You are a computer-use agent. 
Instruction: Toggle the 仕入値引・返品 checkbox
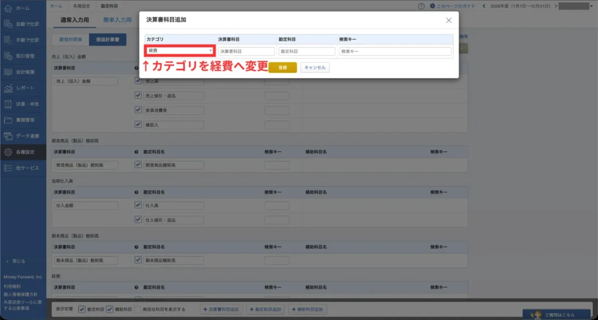[138, 220]
